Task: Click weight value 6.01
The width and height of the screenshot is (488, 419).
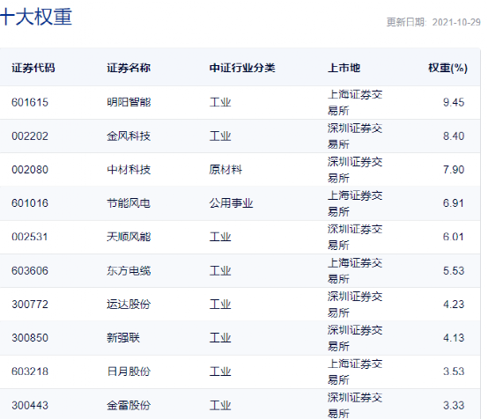Action: tap(454, 237)
